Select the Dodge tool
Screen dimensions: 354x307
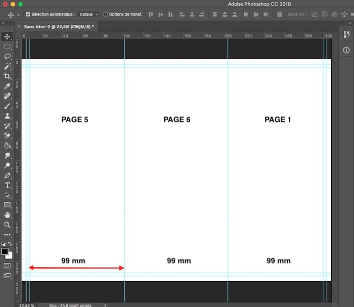click(7, 165)
